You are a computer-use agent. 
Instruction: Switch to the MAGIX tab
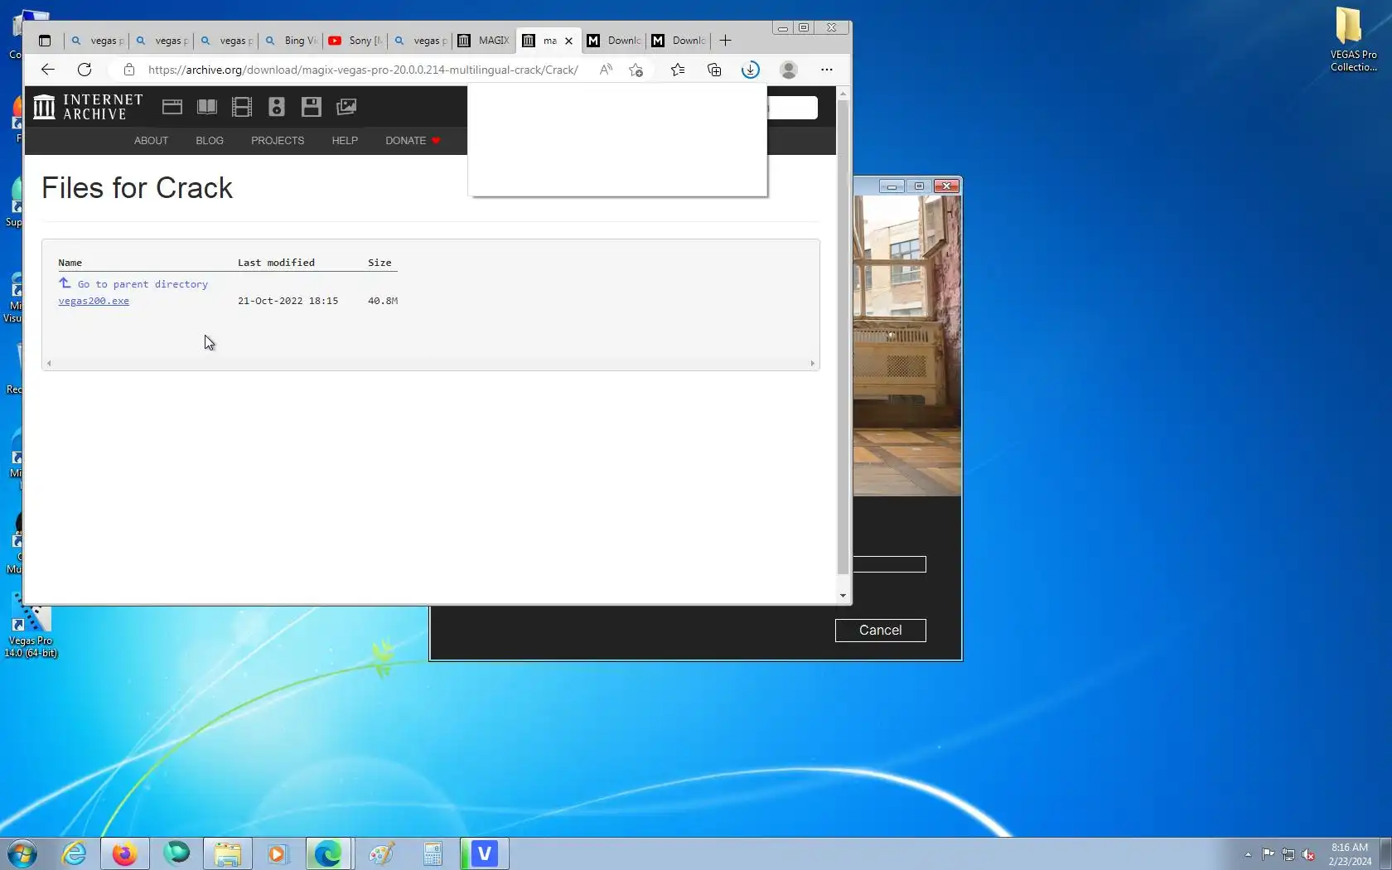[485, 41]
